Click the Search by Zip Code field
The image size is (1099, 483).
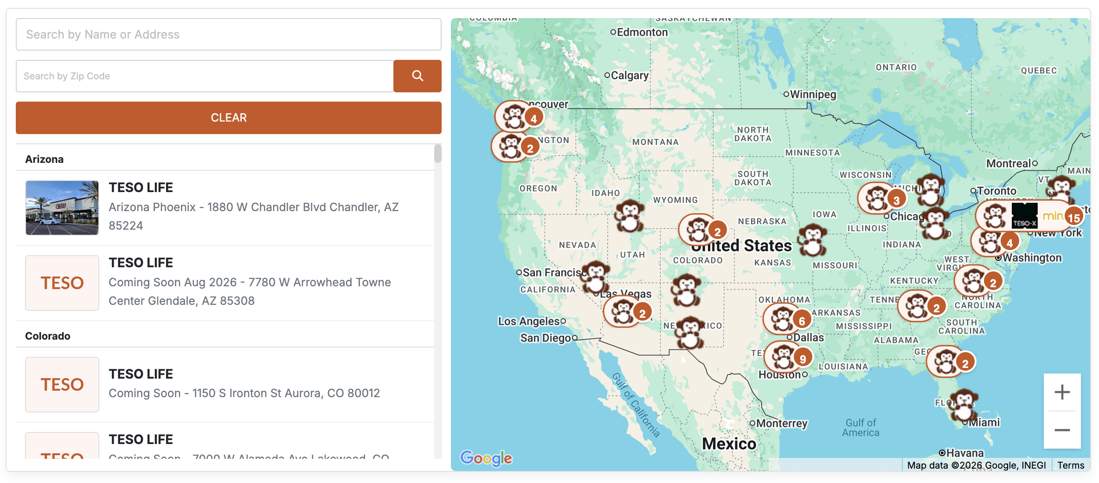pos(205,76)
